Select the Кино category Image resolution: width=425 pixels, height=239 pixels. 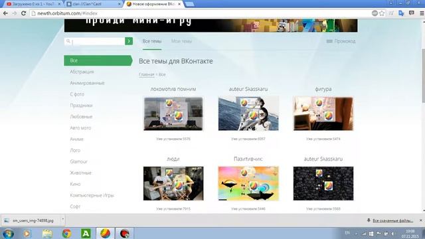coord(75,185)
